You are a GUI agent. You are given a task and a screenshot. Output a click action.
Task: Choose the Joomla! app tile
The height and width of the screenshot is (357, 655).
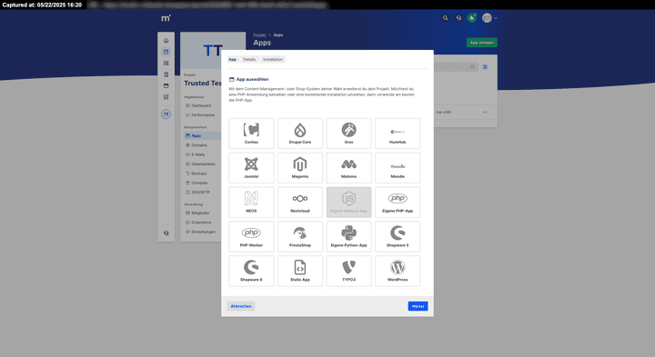(x=251, y=168)
